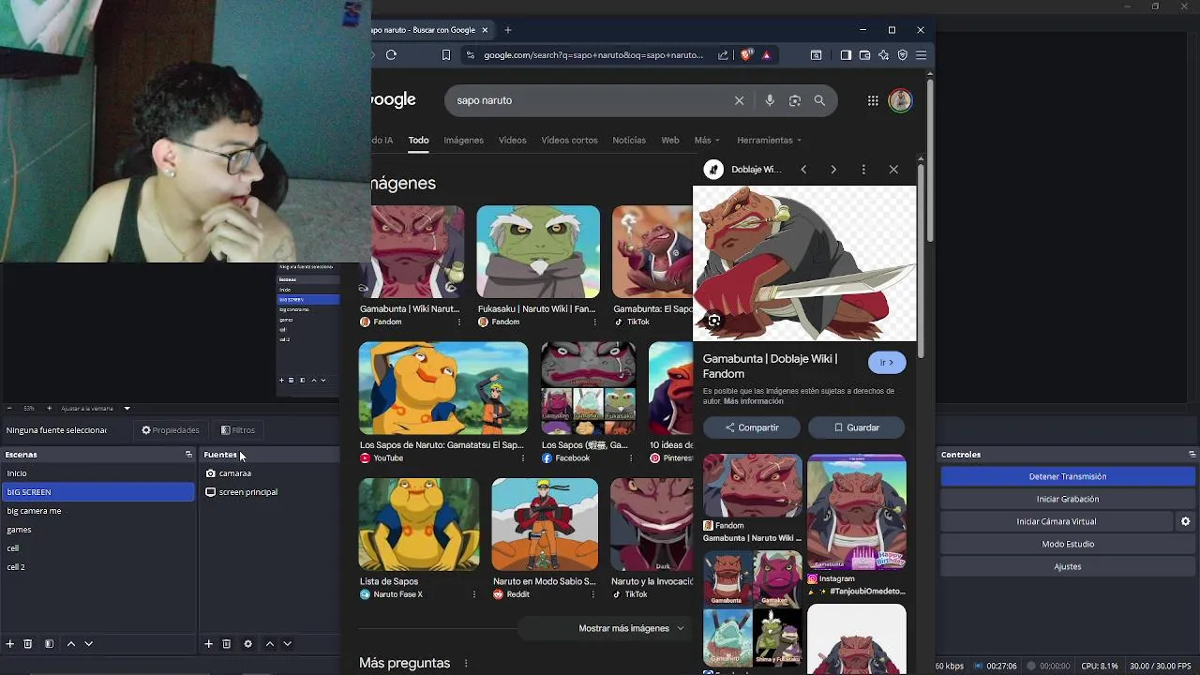Zoom in the OBS preview
Viewport: 1200px width, 675px height.
[x=48, y=409]
